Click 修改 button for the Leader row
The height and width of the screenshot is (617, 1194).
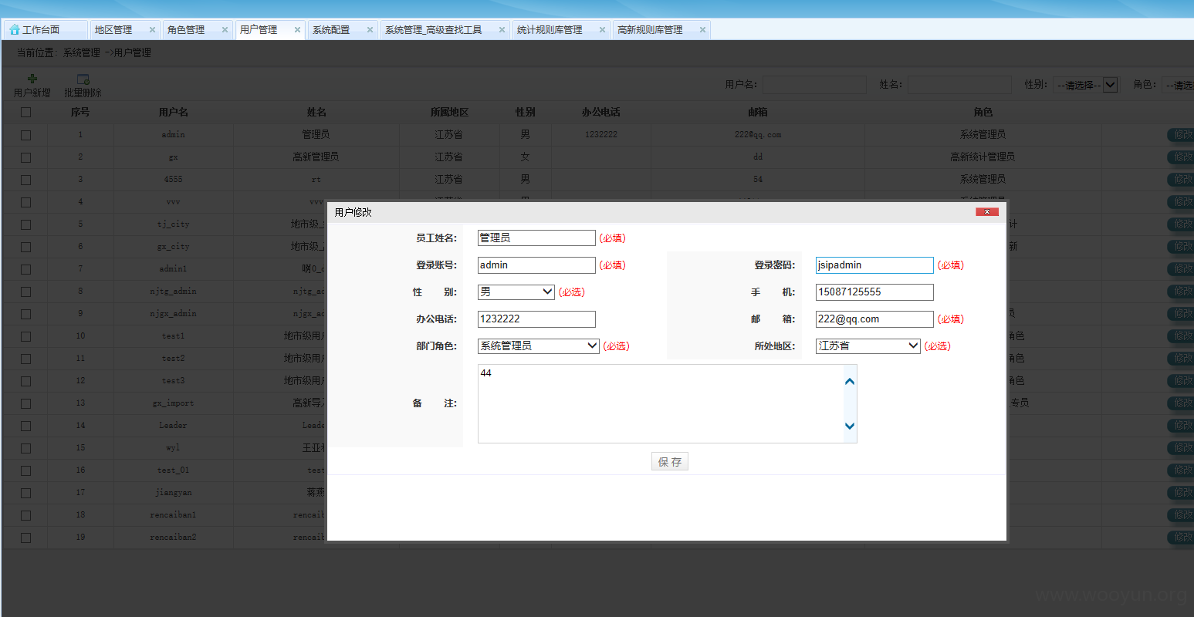point(1180,425)
